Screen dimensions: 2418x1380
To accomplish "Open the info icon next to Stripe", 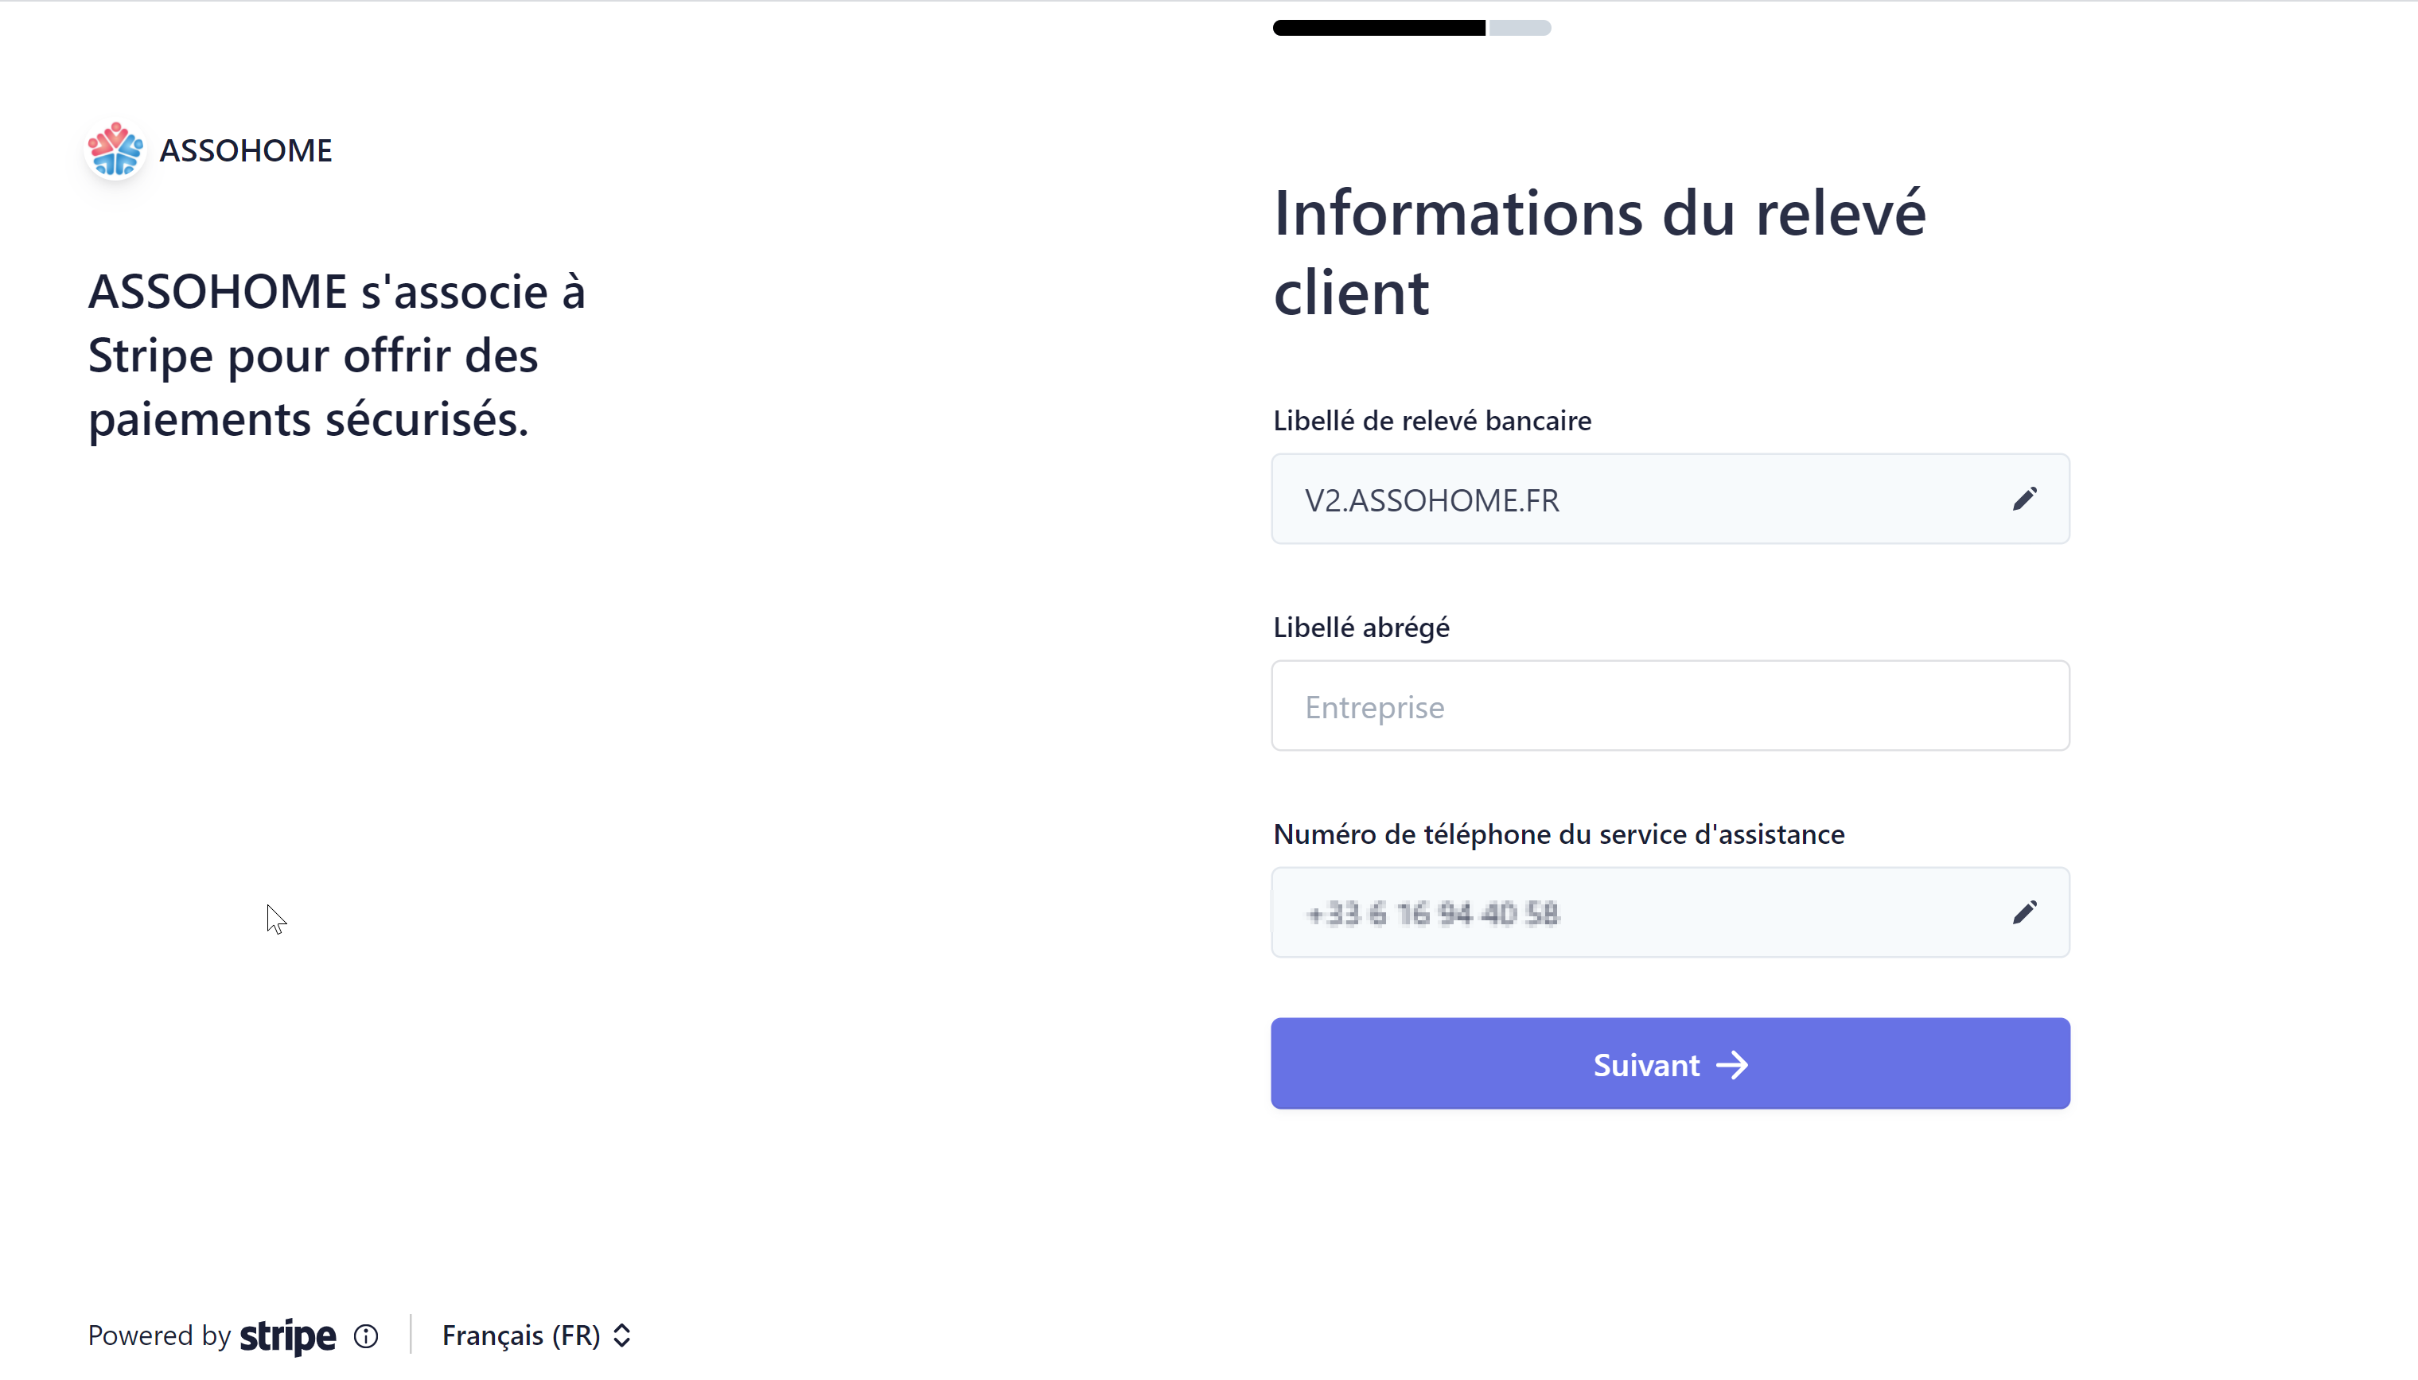I will coord(366,1335).
